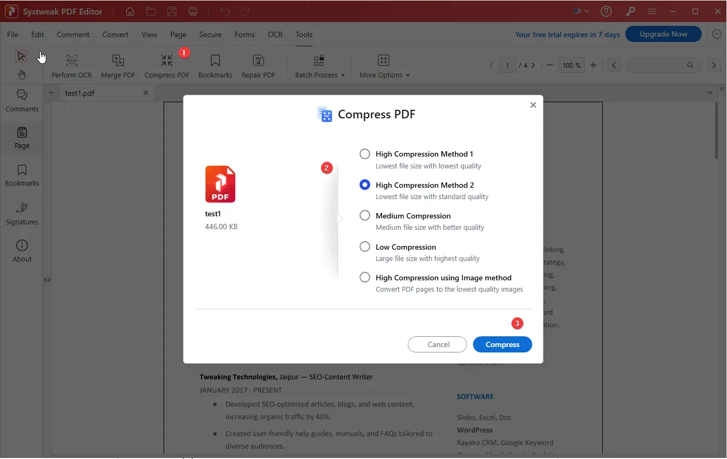Expand tab list chevron

tap(710, 93)
